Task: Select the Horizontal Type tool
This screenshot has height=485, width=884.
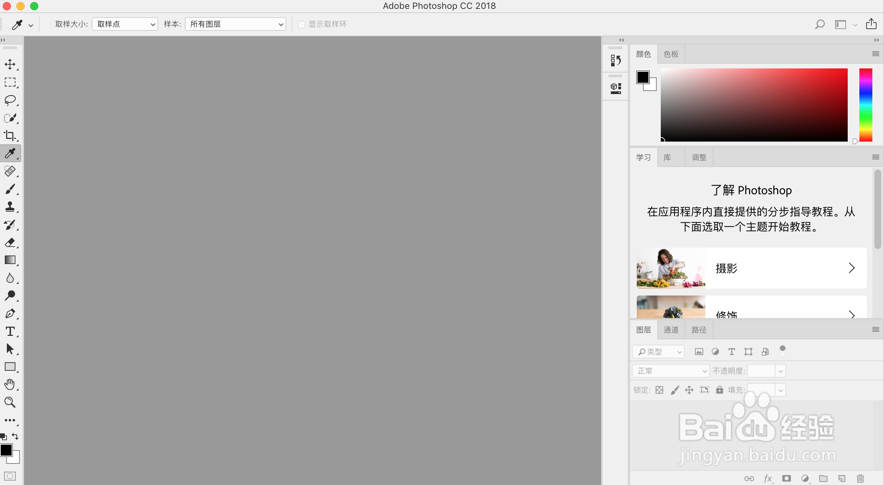Action: [10, 331]
